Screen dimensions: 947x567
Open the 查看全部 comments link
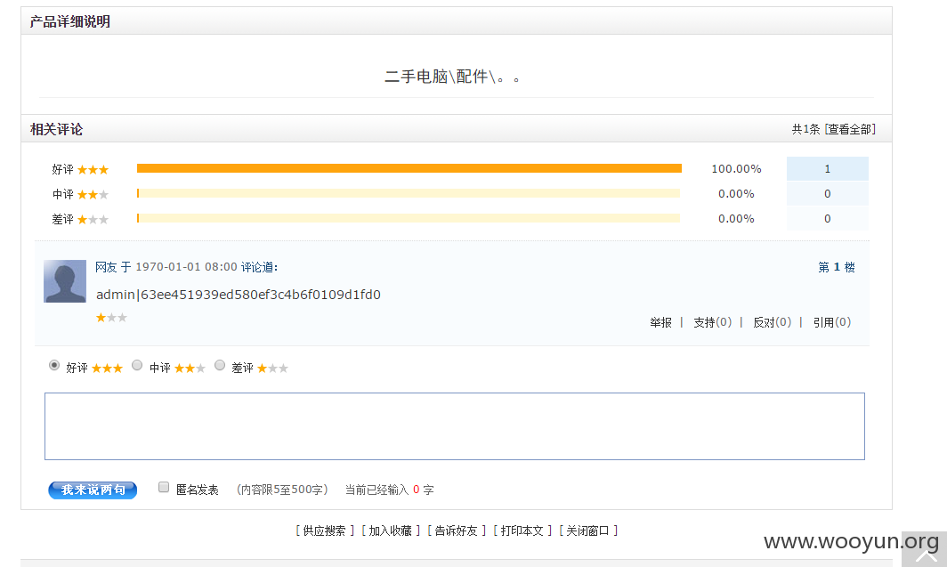pos(850,129)
